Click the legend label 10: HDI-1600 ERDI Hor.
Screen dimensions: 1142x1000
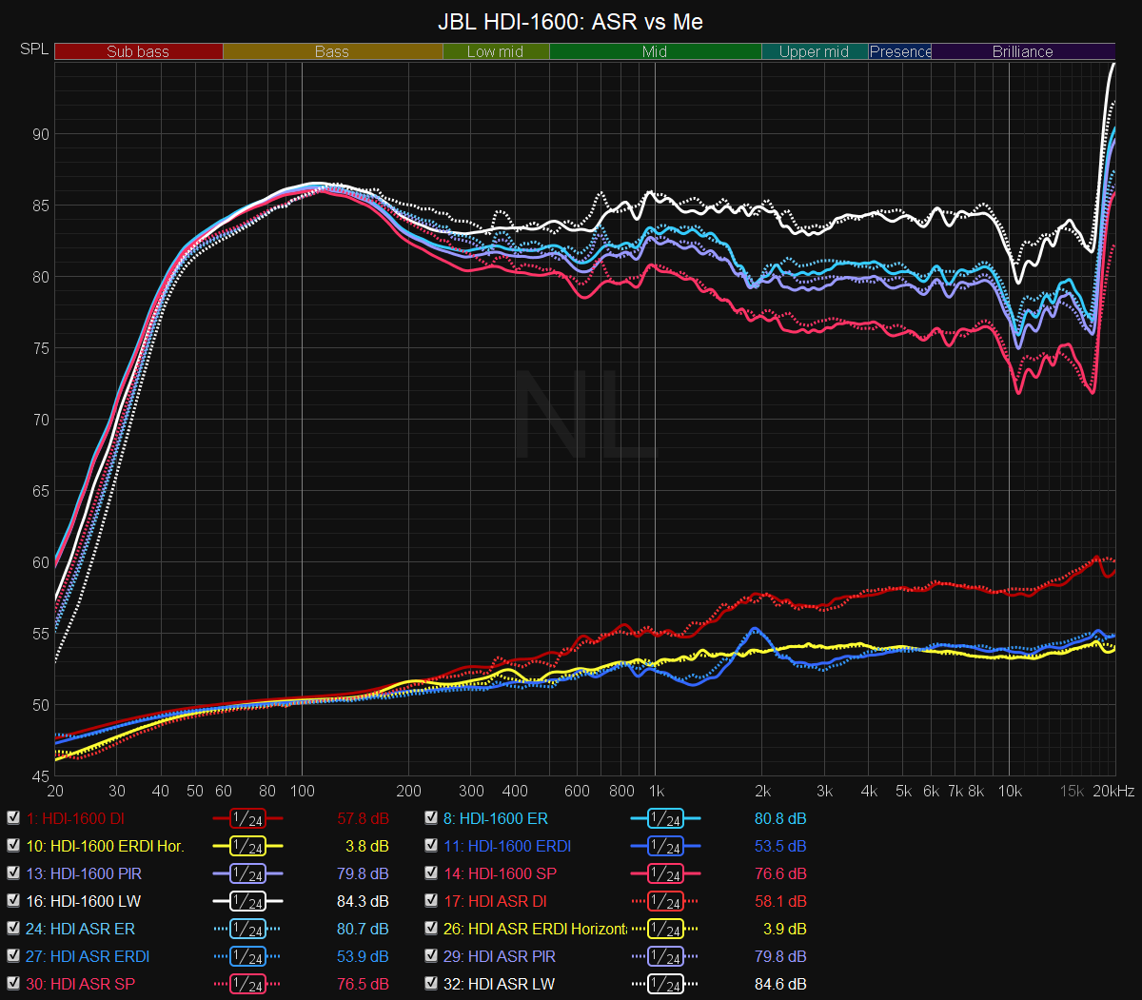[x=105, y=846]
